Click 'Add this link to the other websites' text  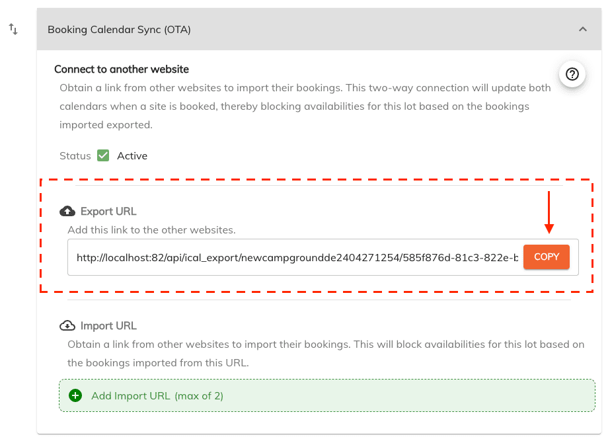coord(152,229)
